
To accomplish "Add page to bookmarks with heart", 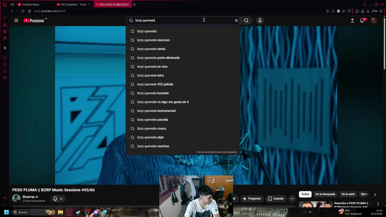I will [349, 11].
